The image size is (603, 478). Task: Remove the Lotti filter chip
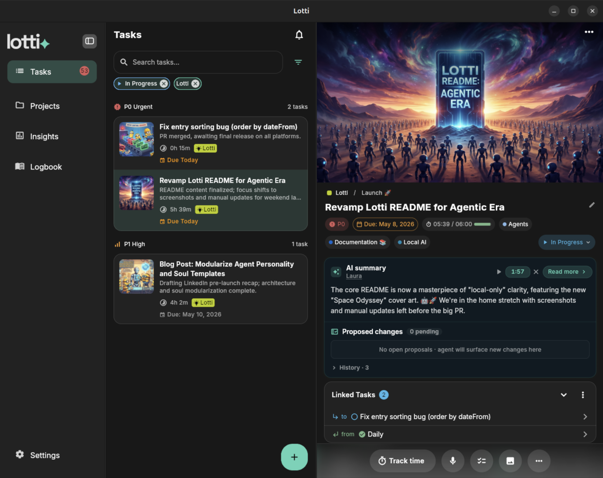point(195,84)
